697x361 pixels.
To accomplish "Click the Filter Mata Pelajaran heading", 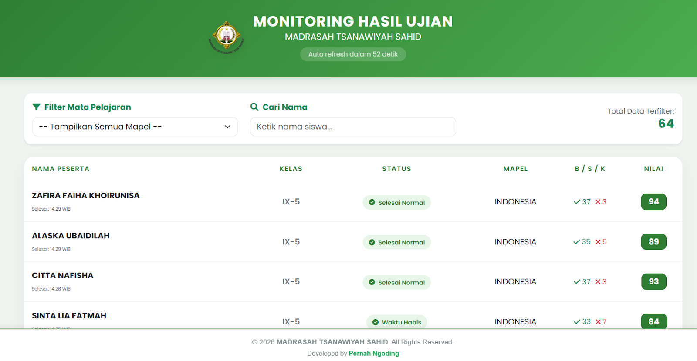I will point(88,107).
